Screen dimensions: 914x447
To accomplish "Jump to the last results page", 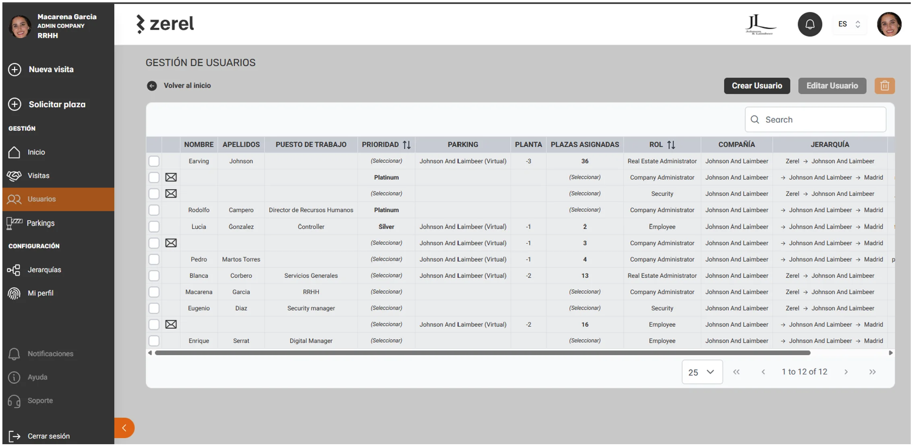I will (x=873, y=372).
